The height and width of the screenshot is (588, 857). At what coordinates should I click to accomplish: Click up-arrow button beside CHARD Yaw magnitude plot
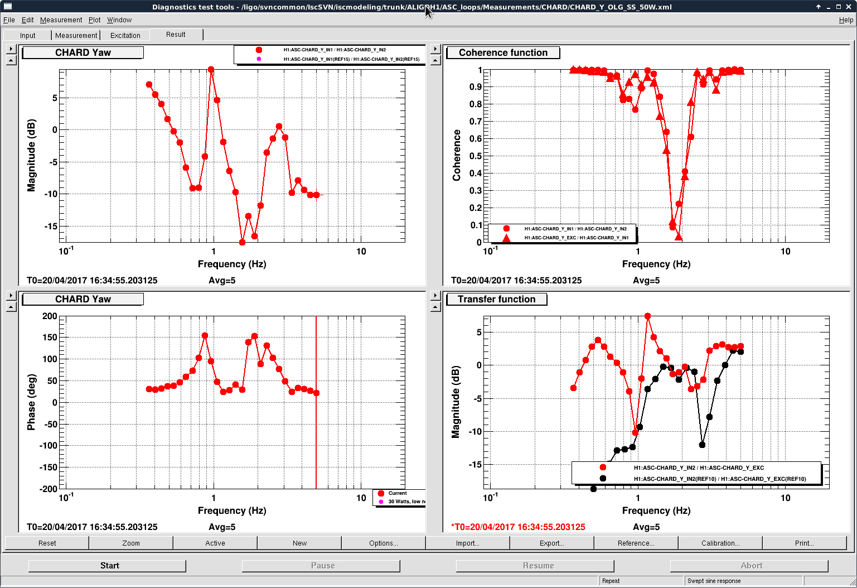coord(11,60)
